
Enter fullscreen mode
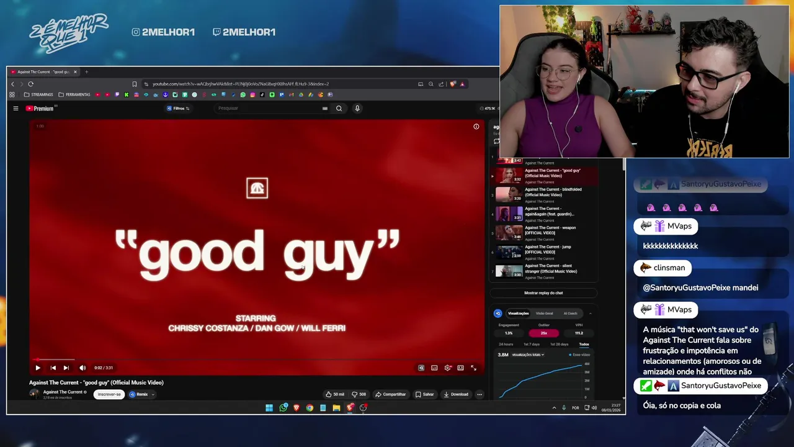click(473, 368)
